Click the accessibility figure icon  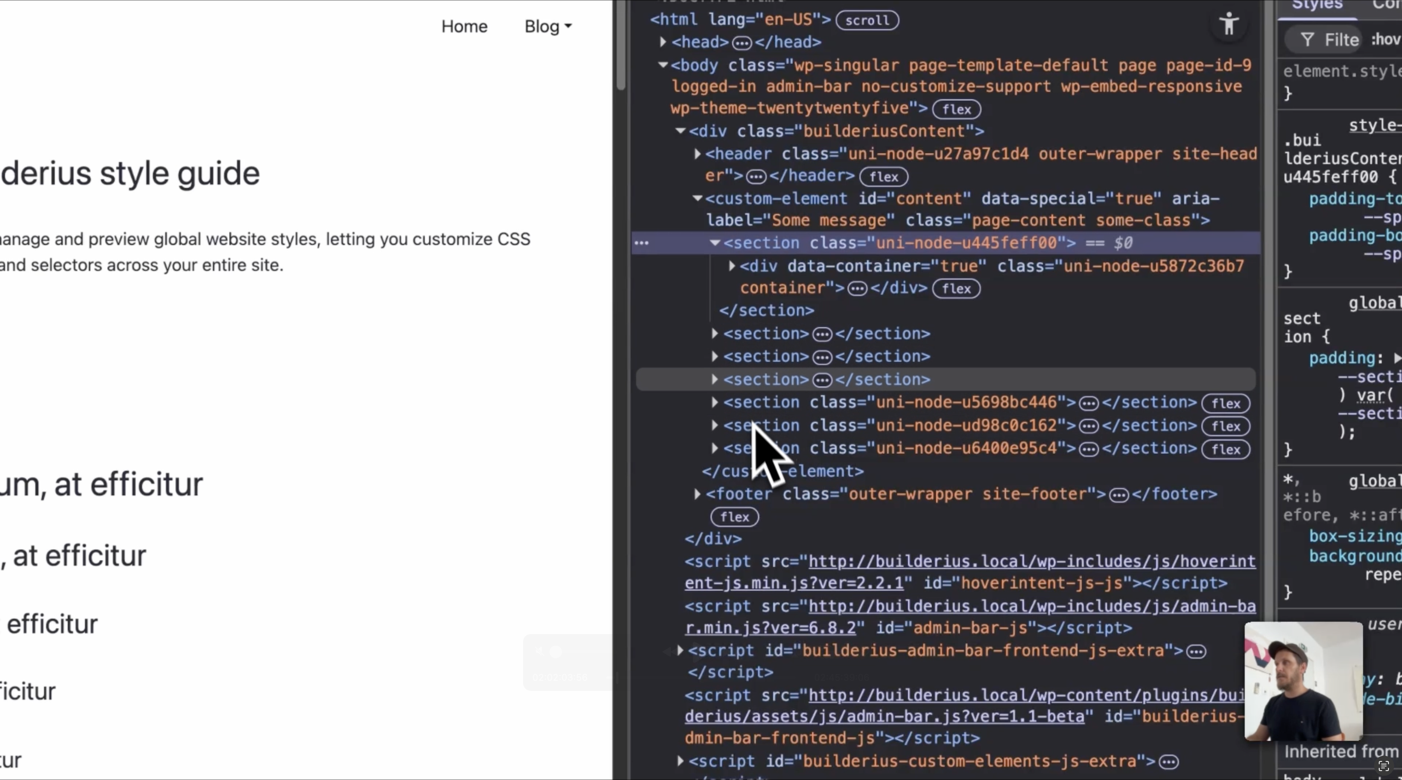click(1228, 25)
